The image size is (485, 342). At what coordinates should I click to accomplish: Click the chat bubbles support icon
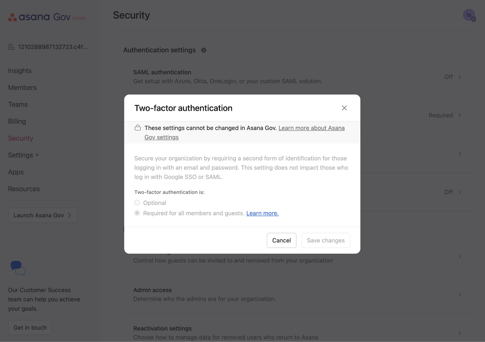click(x=18, y=268)
